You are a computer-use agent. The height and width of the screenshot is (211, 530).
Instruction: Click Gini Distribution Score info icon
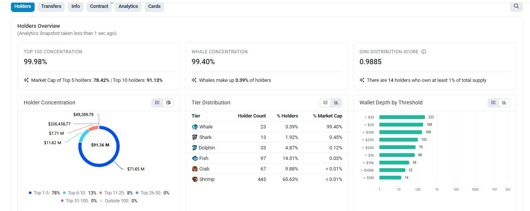click(423, 52)
